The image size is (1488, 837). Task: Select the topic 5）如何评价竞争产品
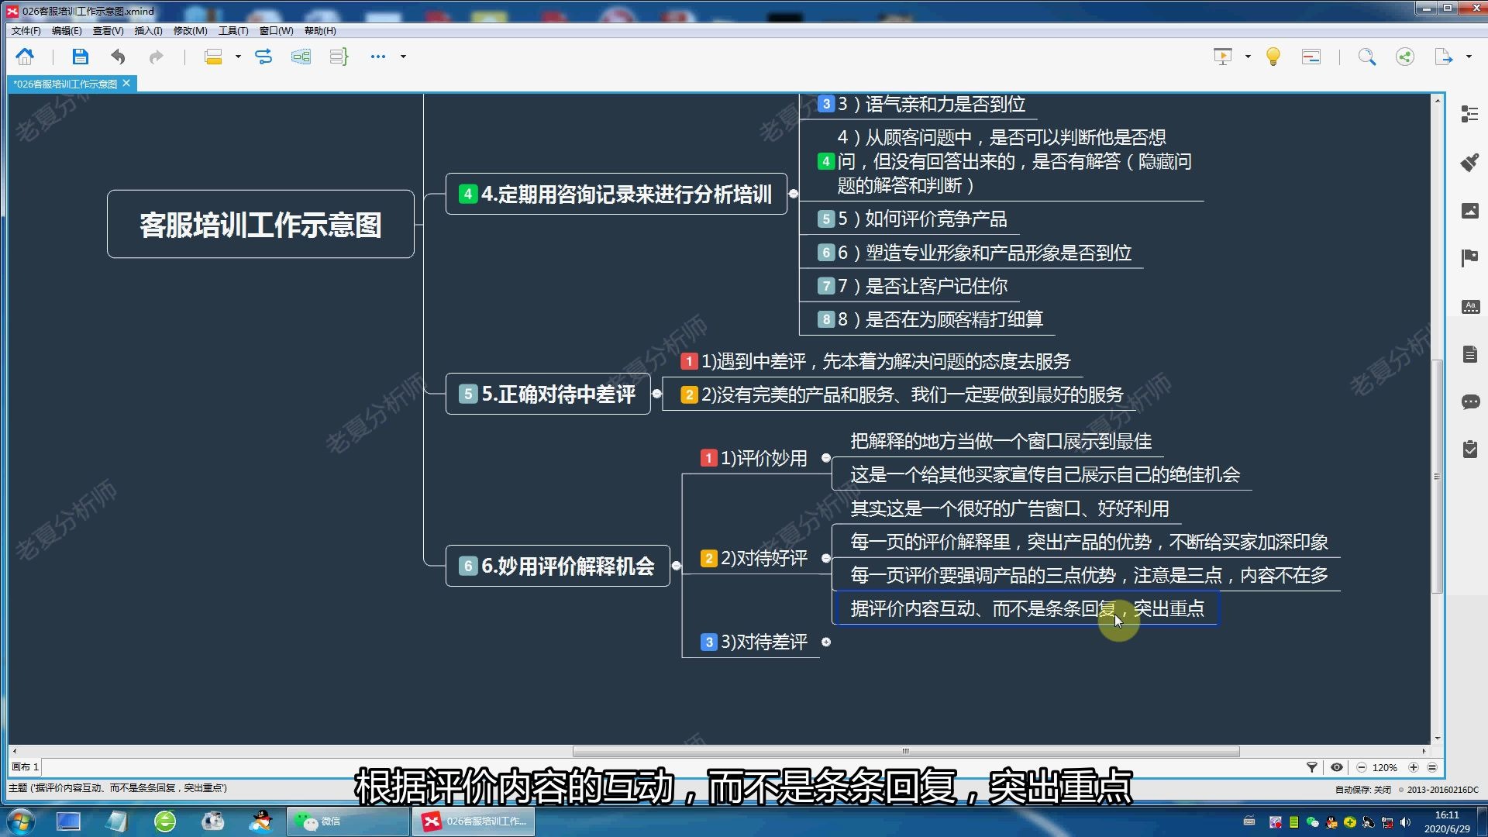click(912, 219)
